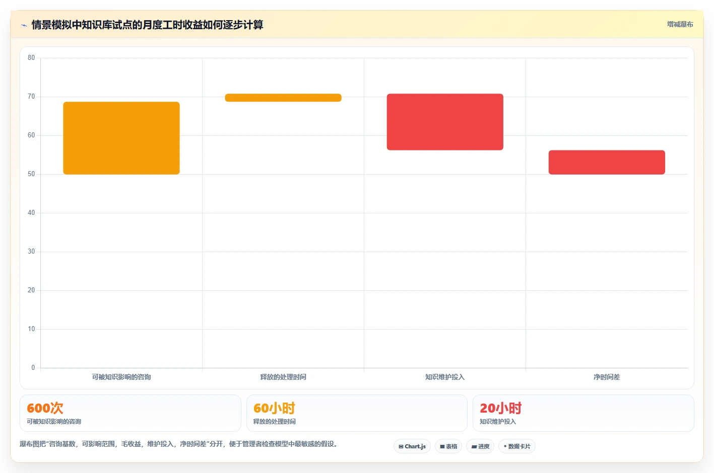Click the 60小时 stat card
This screenshot has height=473, width=714.
357,413
